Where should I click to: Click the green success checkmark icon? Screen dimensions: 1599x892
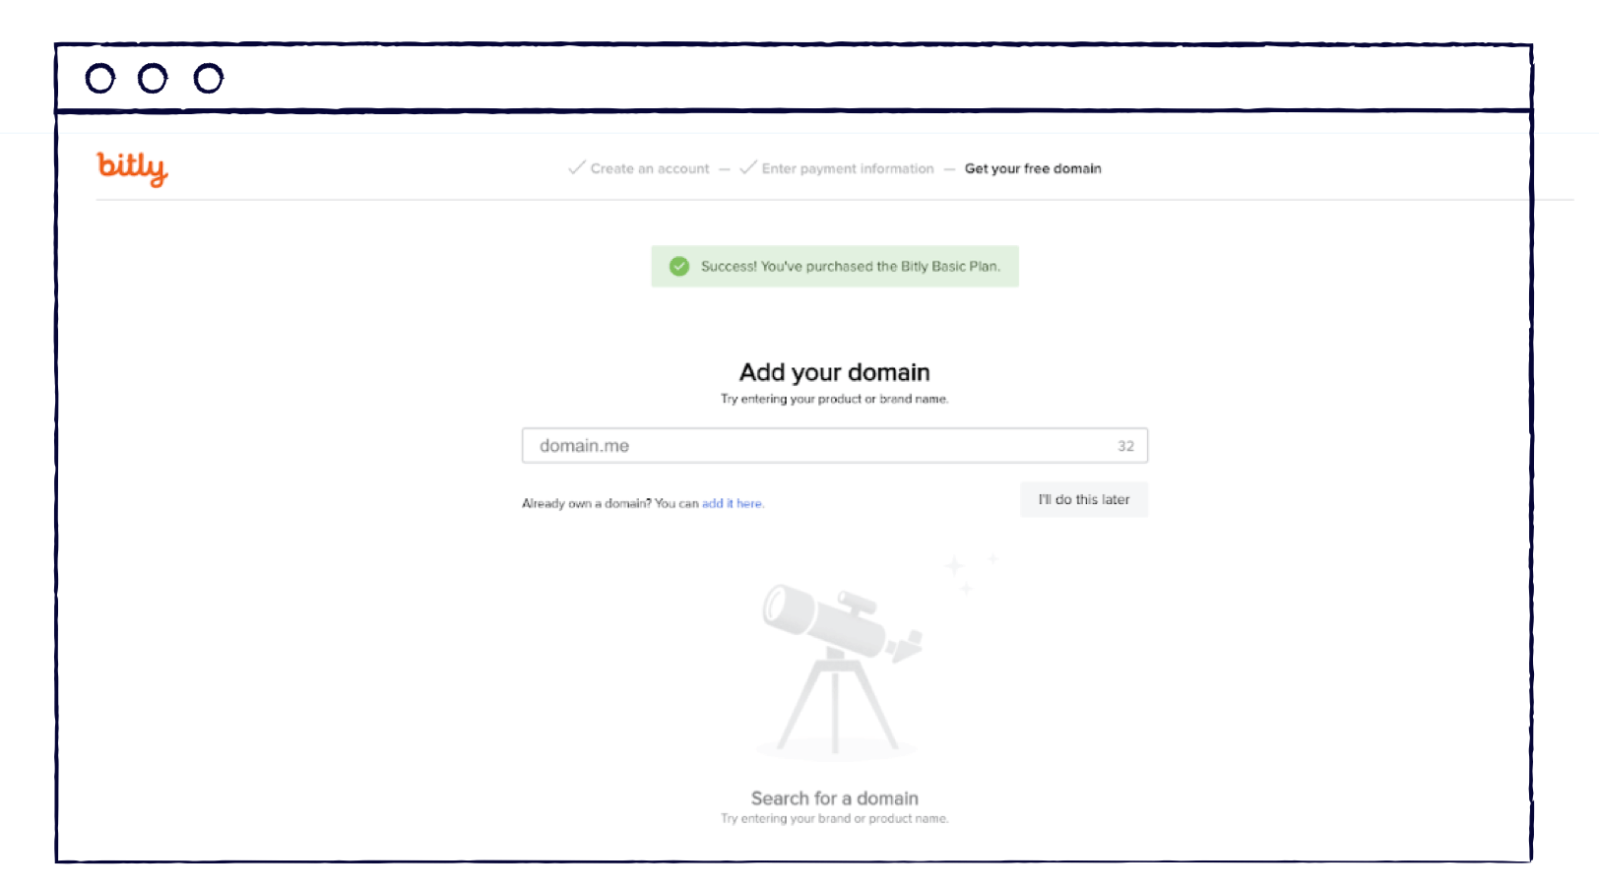(x=679, y=266)
